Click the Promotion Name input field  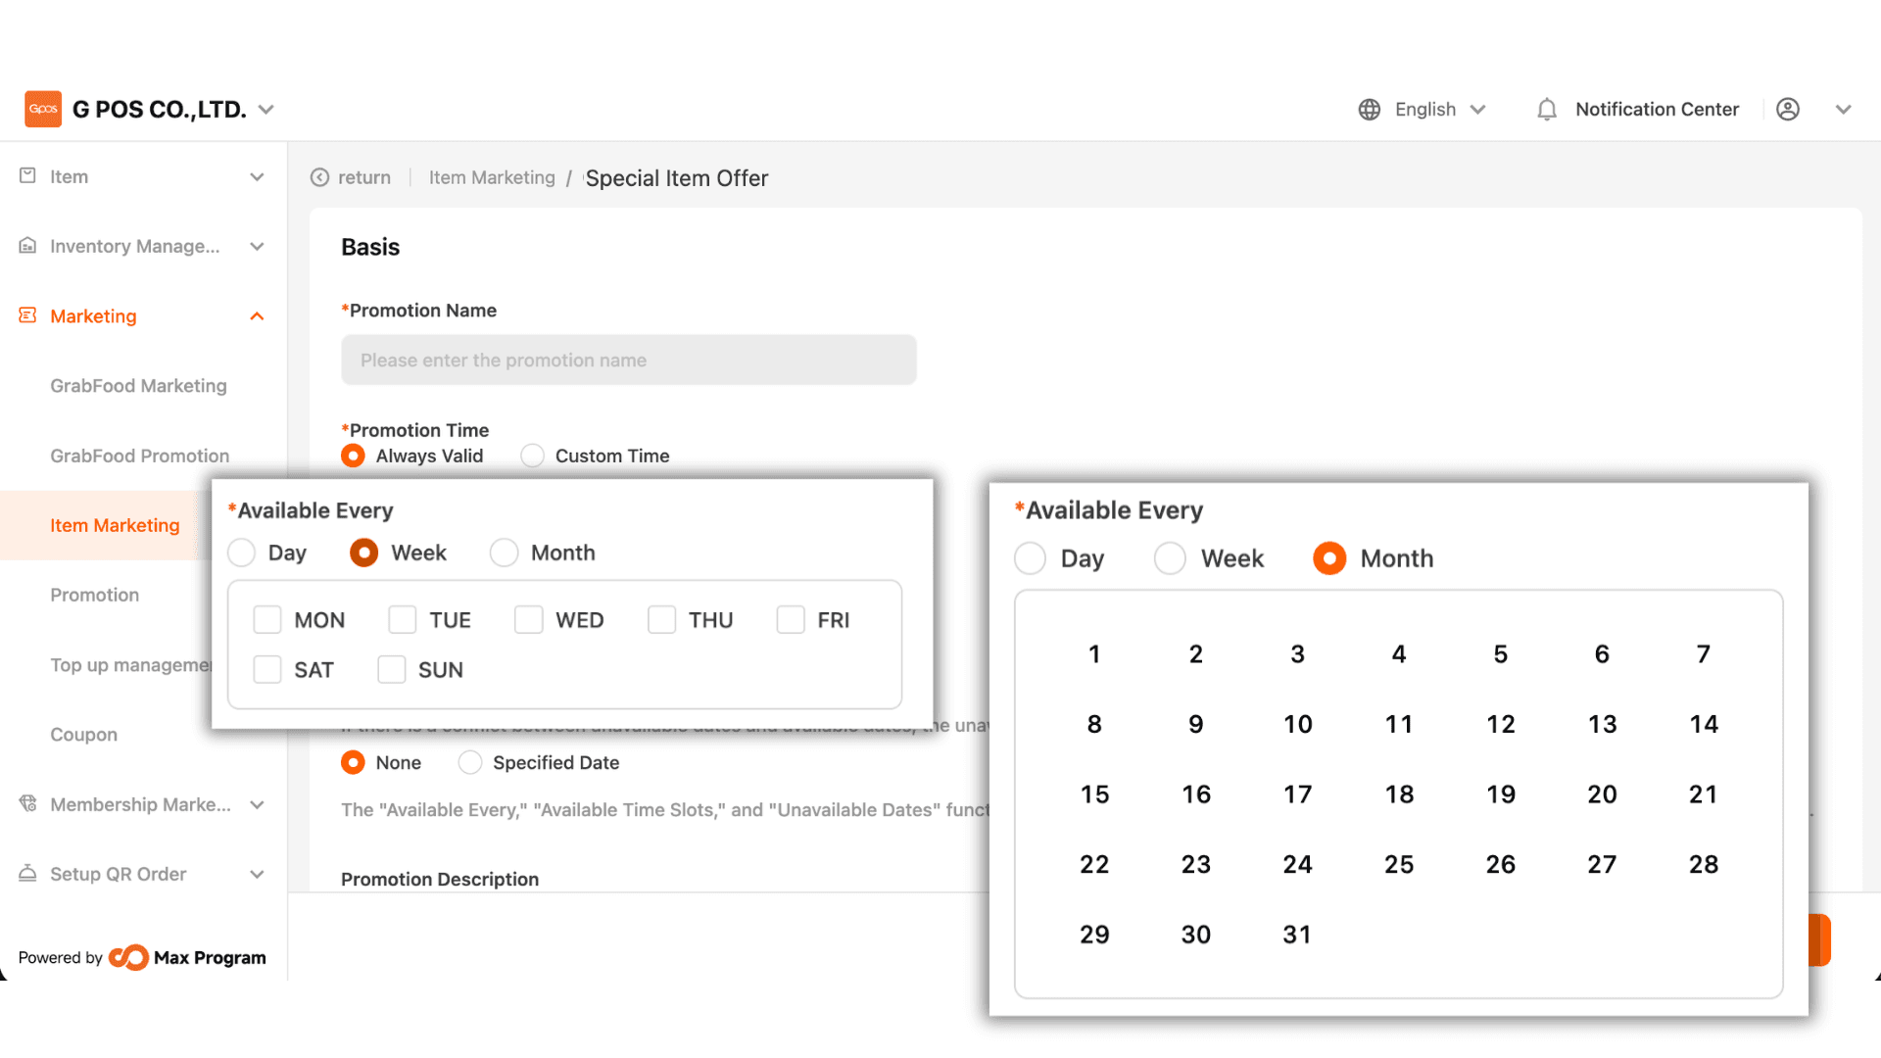point(629,360)
